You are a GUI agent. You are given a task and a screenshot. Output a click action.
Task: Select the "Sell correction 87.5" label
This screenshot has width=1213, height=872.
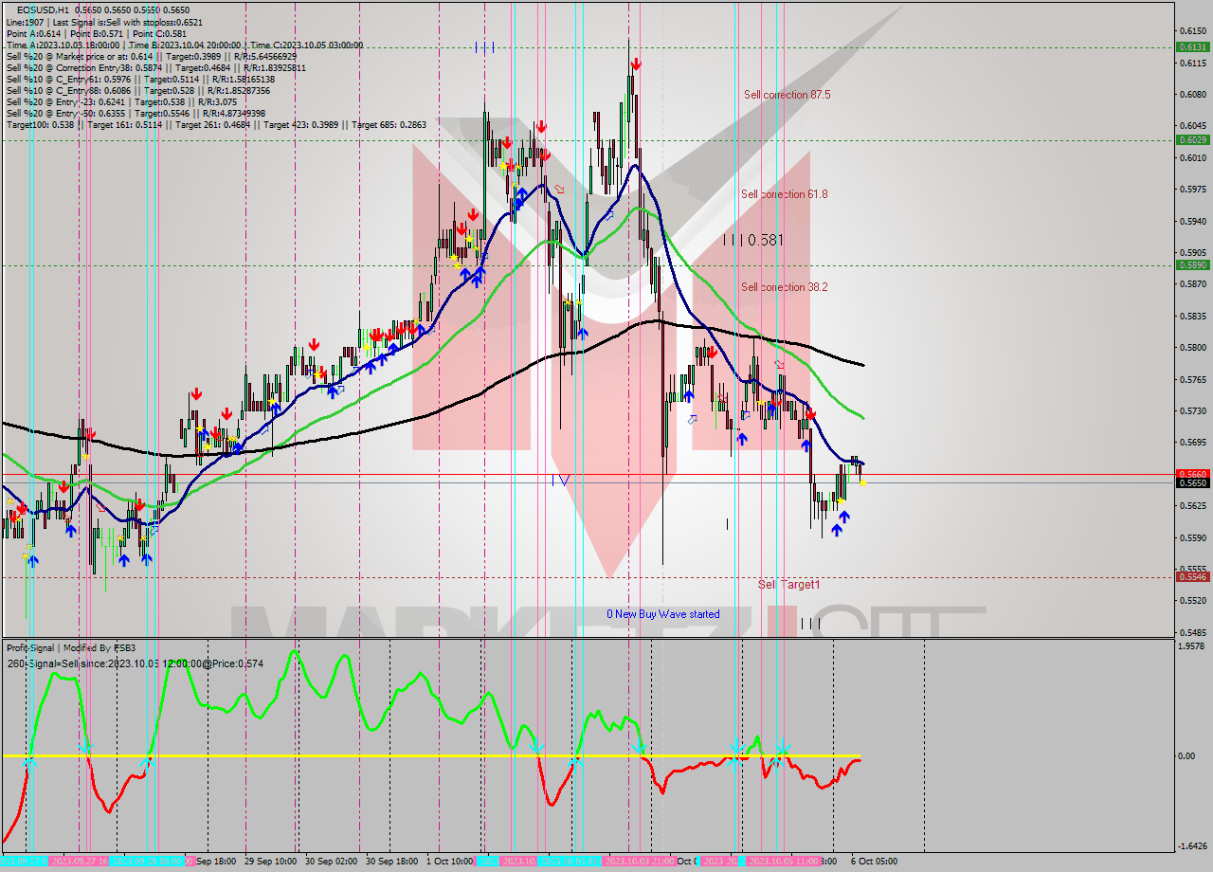(x=788, y=95)
